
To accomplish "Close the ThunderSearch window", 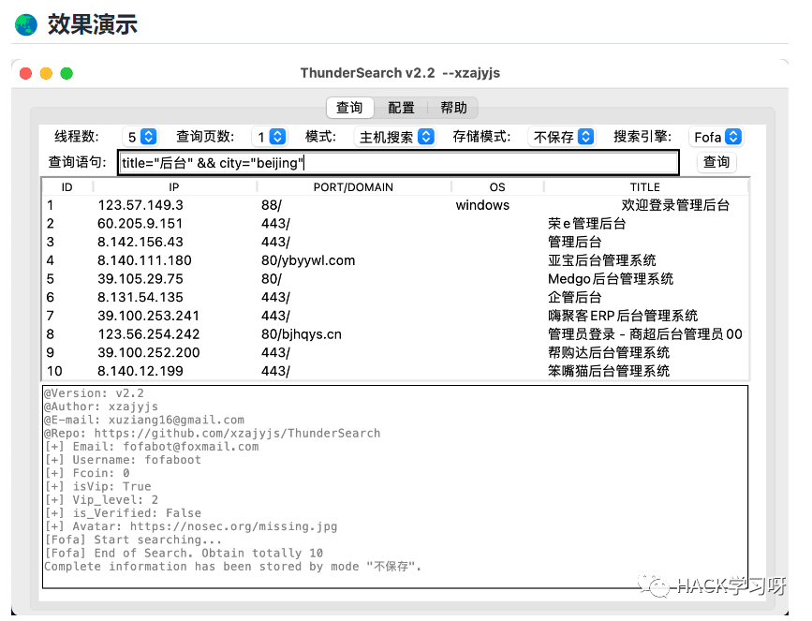I will tap(25, 74).
